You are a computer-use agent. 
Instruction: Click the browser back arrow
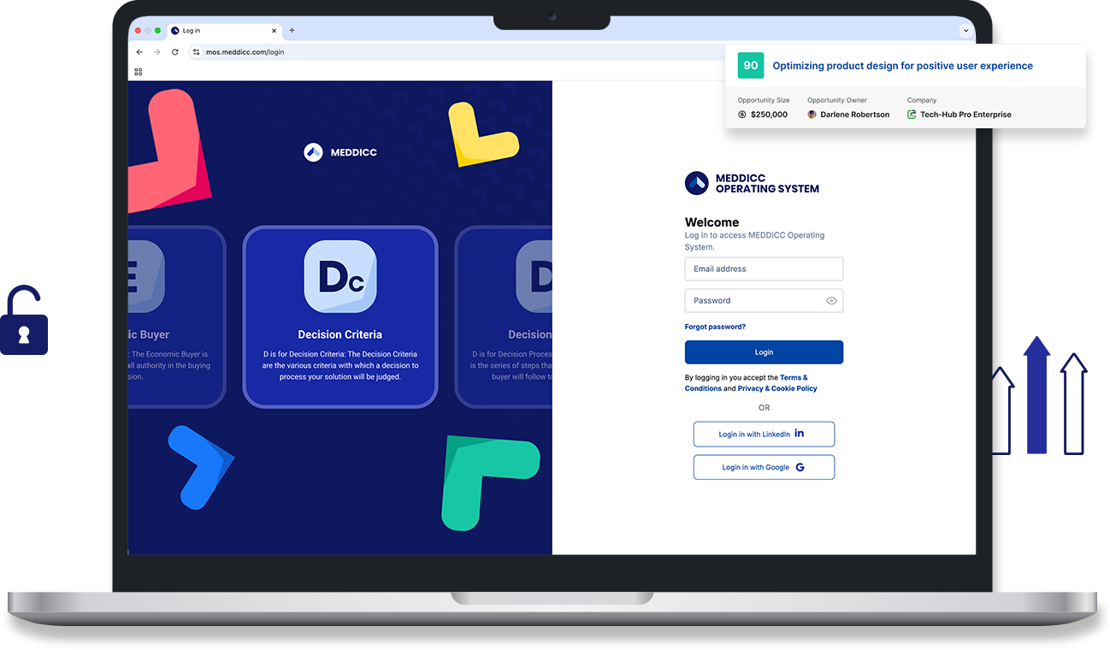139,52
